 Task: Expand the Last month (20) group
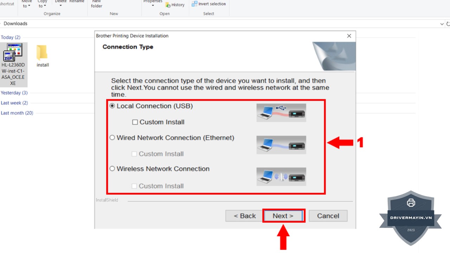17,113
